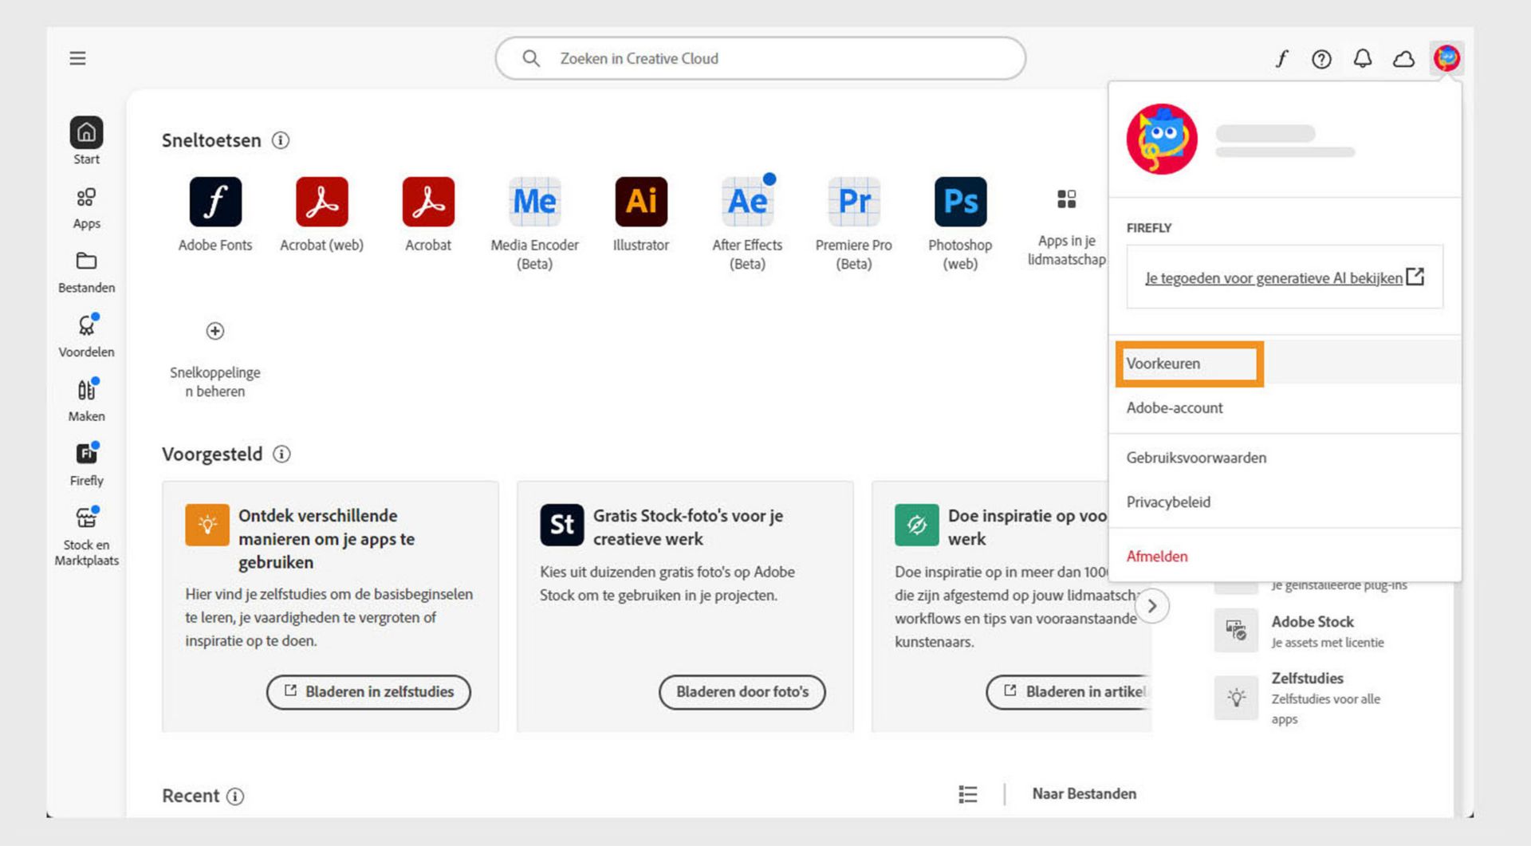Click the Snelkoppelingen beheren plus icon
The width and height of the screenshot is (1531, 846).
(x=215, y=331)
